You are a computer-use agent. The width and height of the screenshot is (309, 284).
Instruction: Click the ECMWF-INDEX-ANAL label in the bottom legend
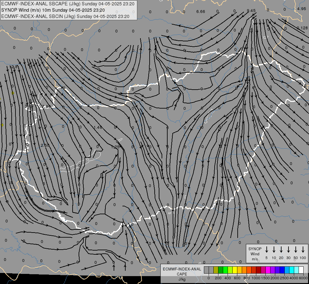coord(182,269)
